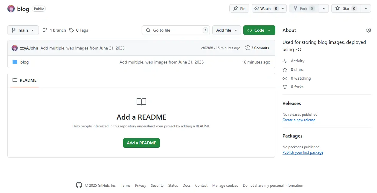Click the 16 minutes ago timestamp in folder row
Image resolution: width=377 pixels, height=193 pixels.
click(x=256, y=62)
